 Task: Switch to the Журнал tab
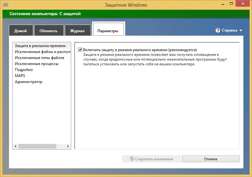point(78,30)
